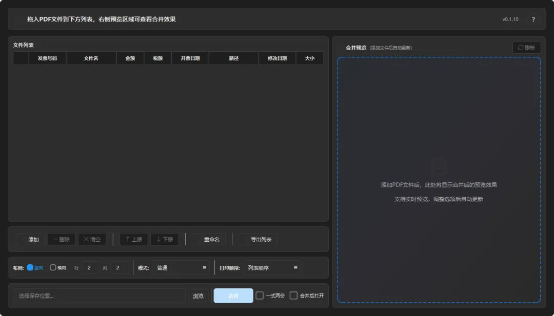The height and width of the screenshot is (316, 554).
Task: Click the 刷新 refresh icon button
Action: pos(526,48)
